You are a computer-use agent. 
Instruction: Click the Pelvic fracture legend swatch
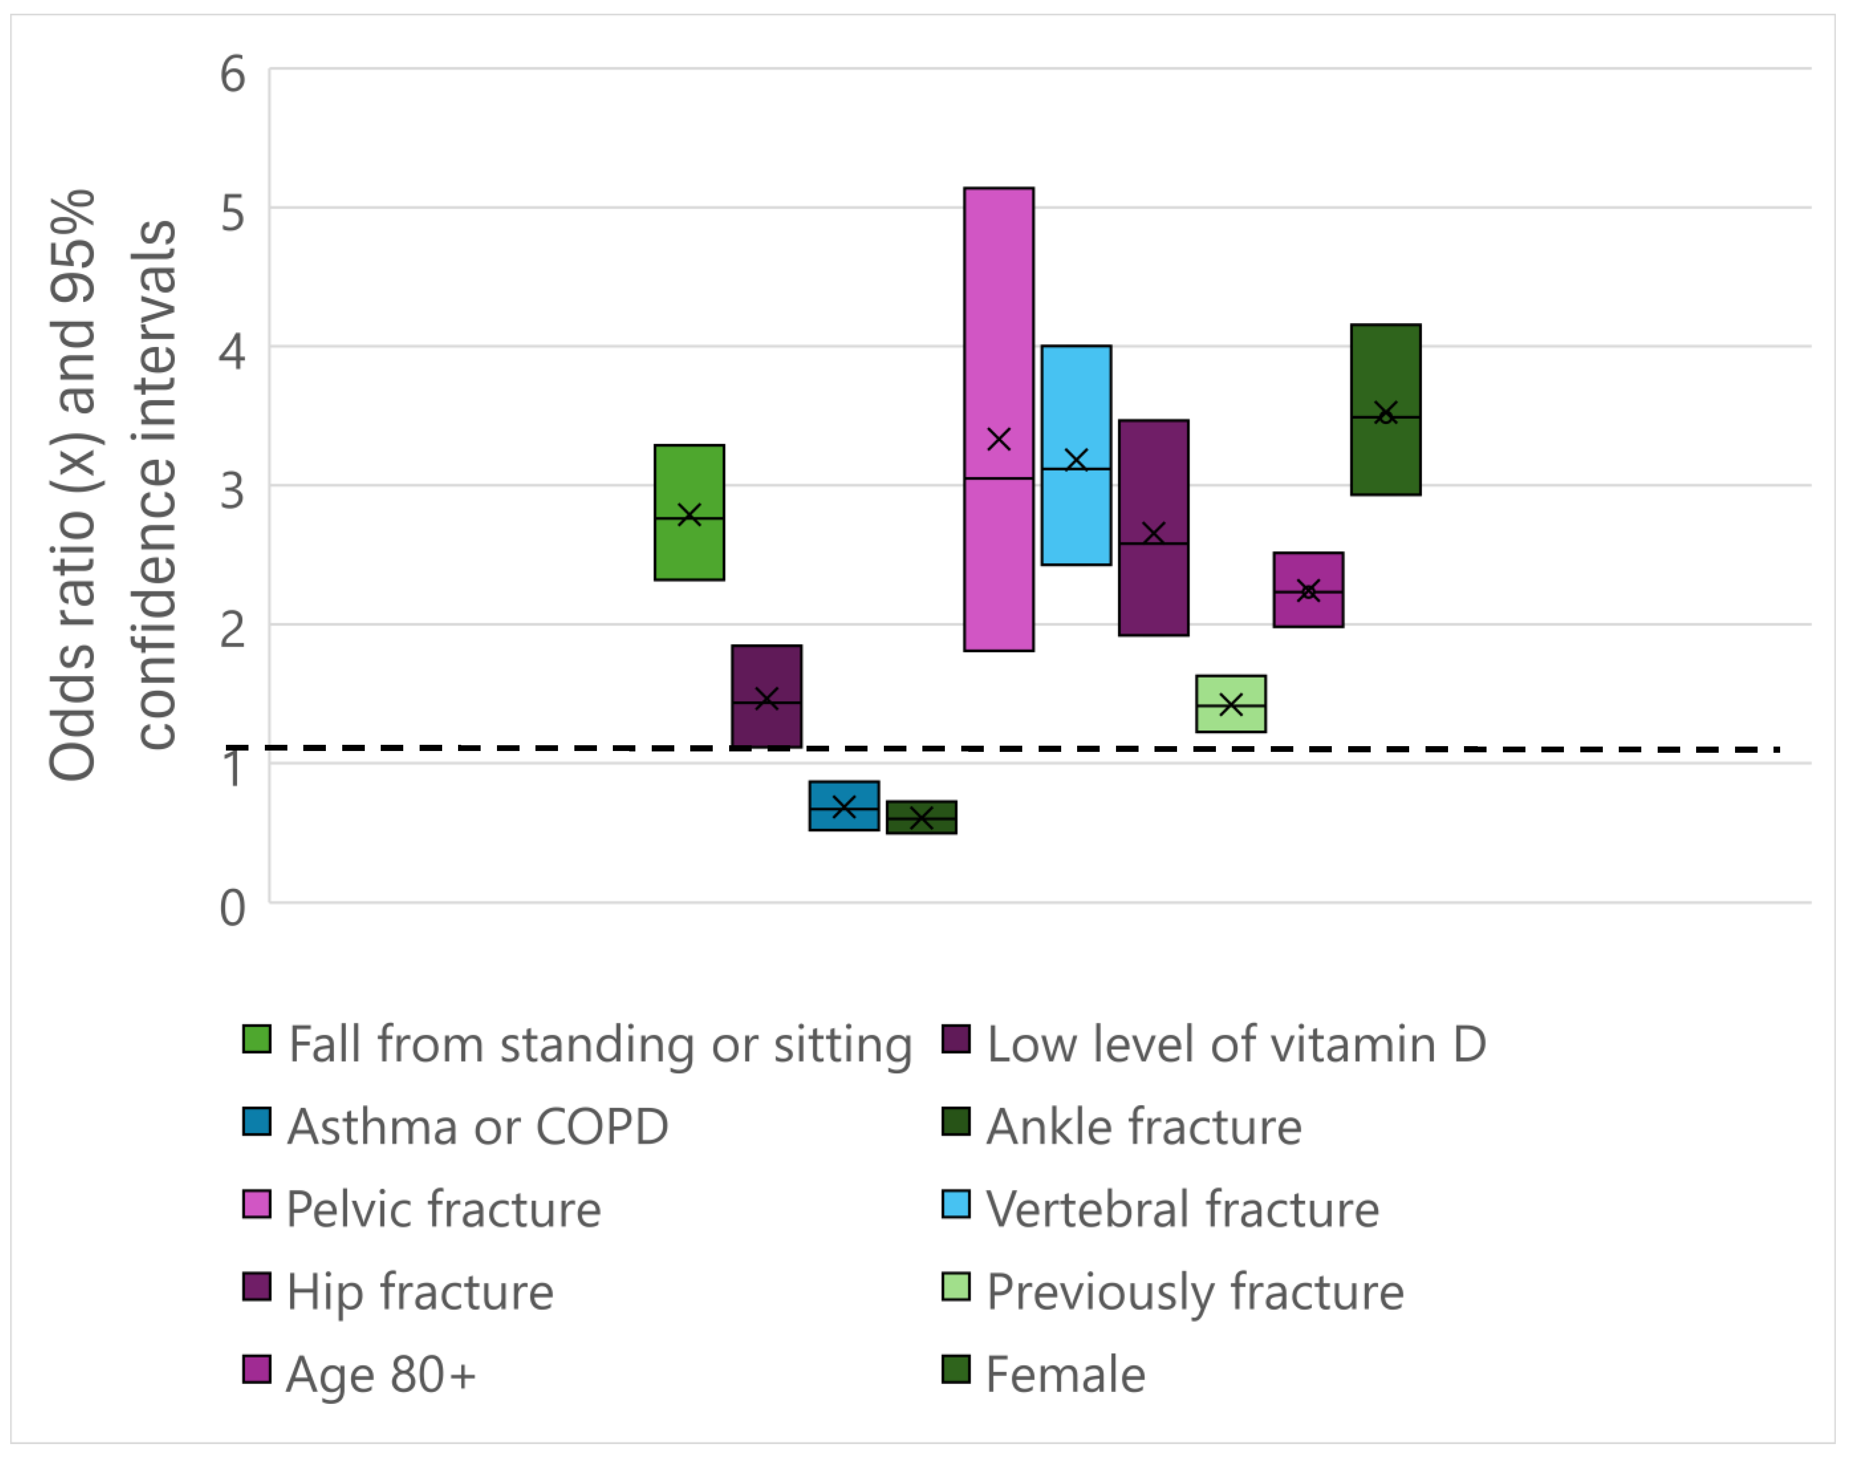click(x=256, y=1205)
